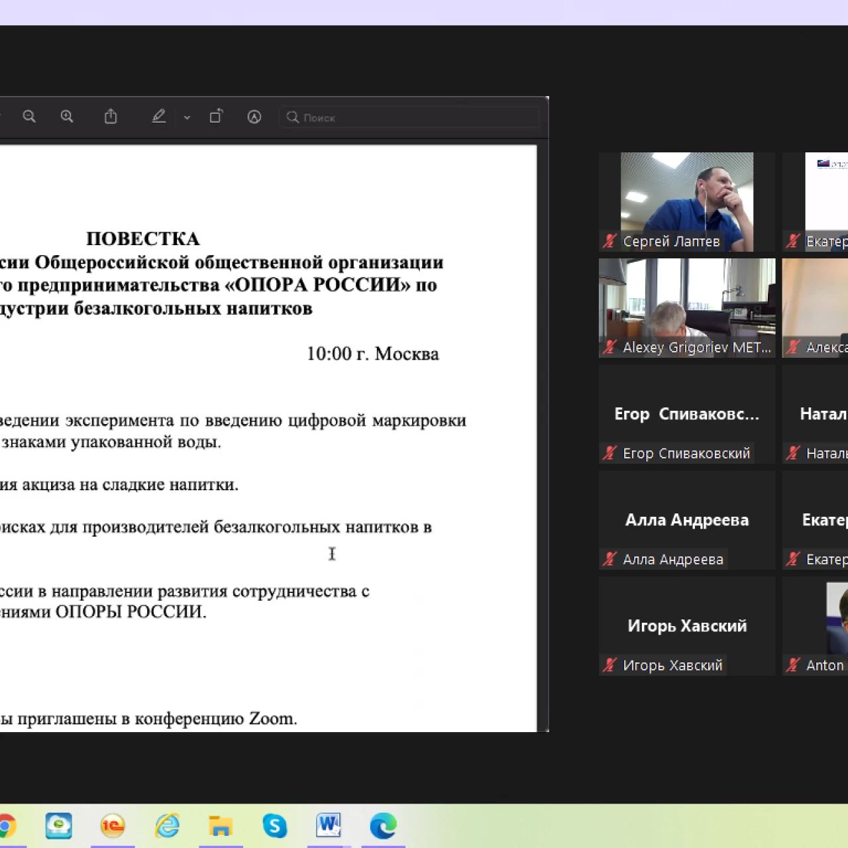The height and width of the screenshot is (848, 848).
Task: Open Microsoft Word from taskbar
Action: coord(329,825)
